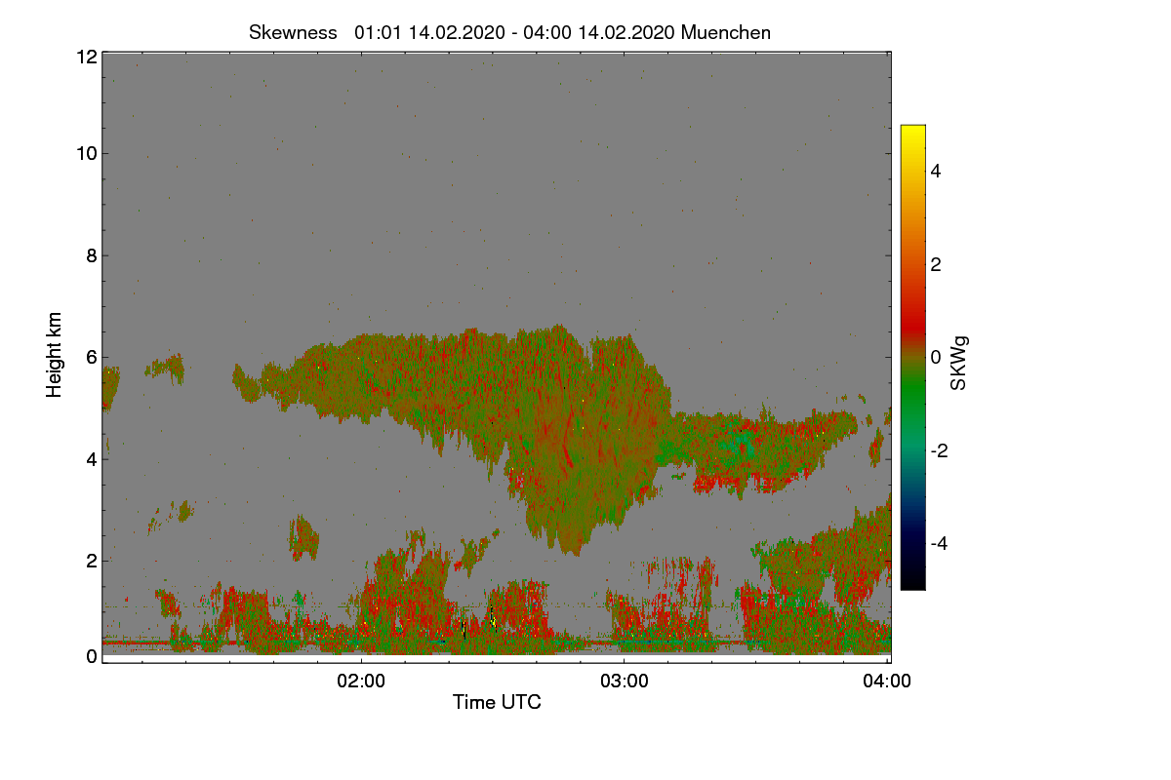Click colorbar tick label -2
Screen dimensions: 1171x780
[x=940, y=450]
